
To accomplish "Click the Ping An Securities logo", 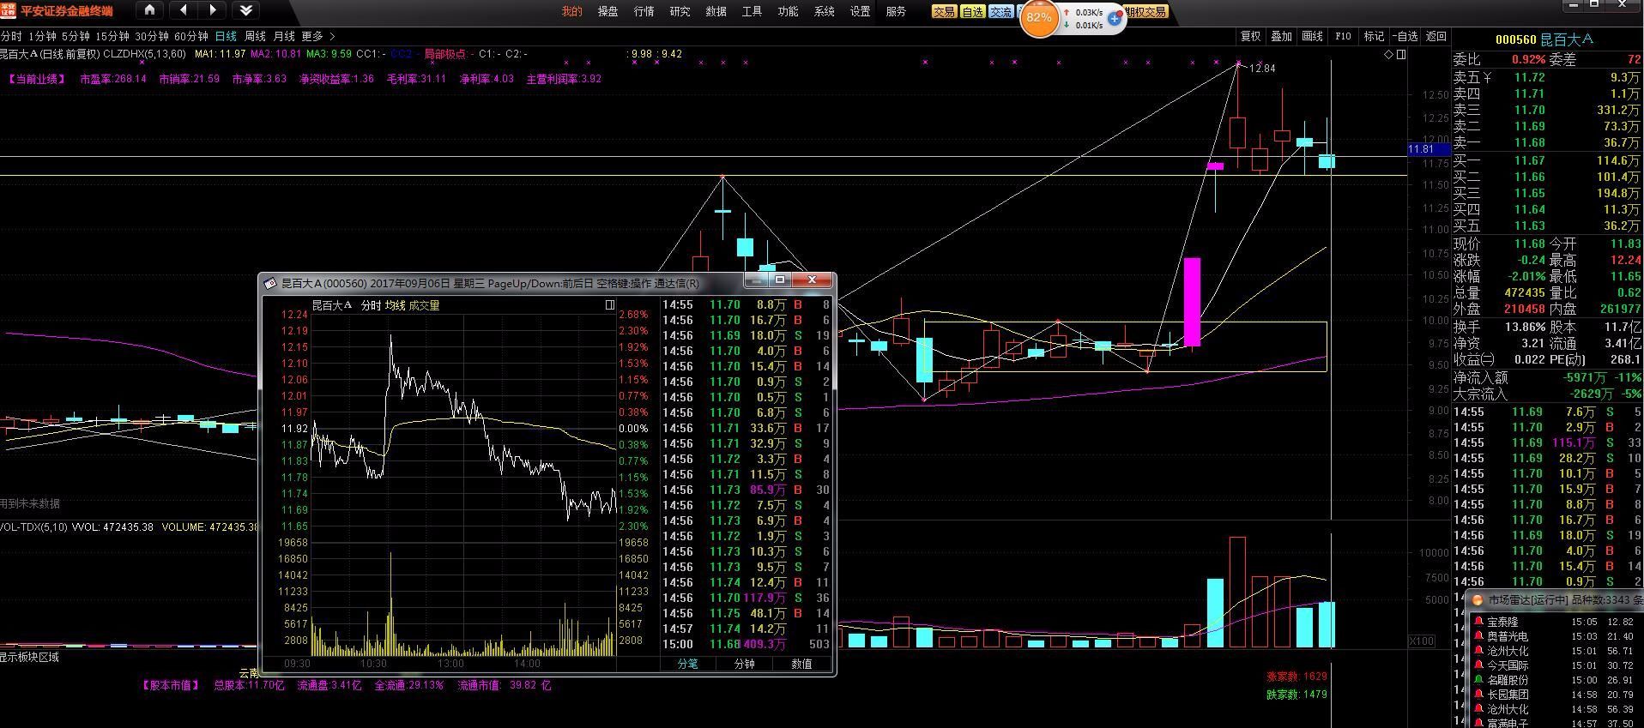I will tap(9, 11).
